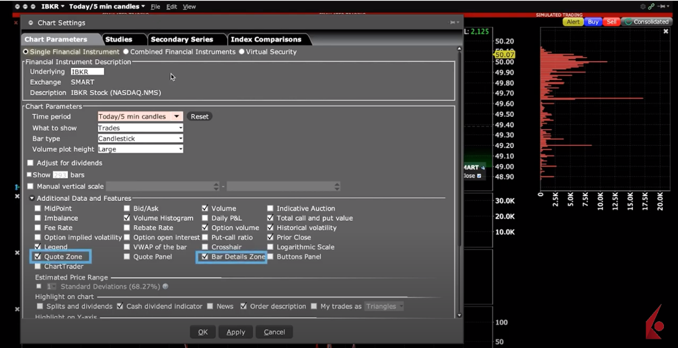Select Combined Financial Instruments radio button

126,52
